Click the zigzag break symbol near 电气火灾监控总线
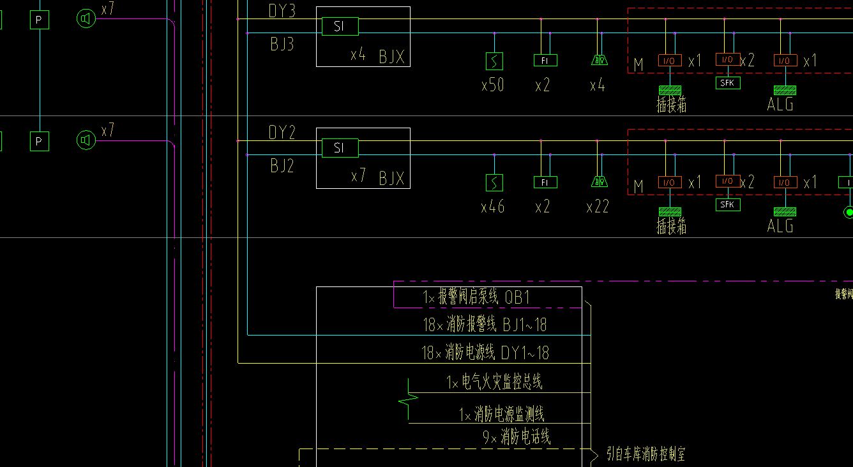 pos(409,399)
